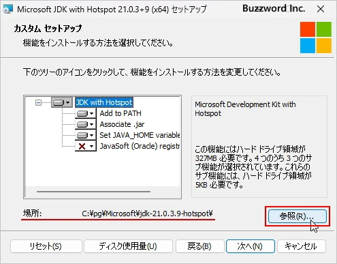
Task: Click the 参照(R)... browse button
Action: (298, 216)
